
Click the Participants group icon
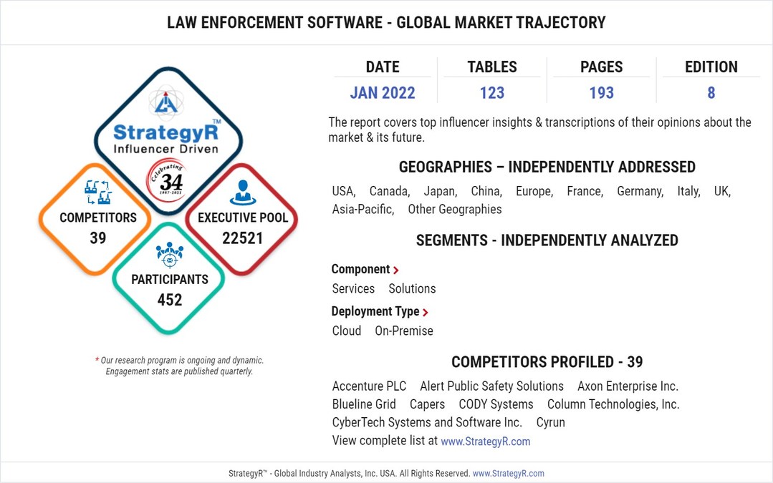click(x=170, y=255)
